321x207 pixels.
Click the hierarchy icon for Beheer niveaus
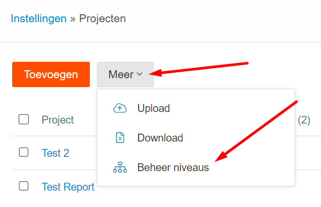(120, 167)
